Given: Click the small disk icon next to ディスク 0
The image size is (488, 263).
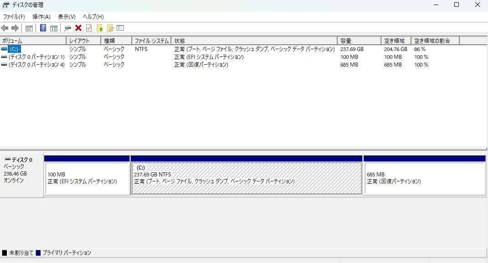Looking at the screenshot, I should (8, 160).
